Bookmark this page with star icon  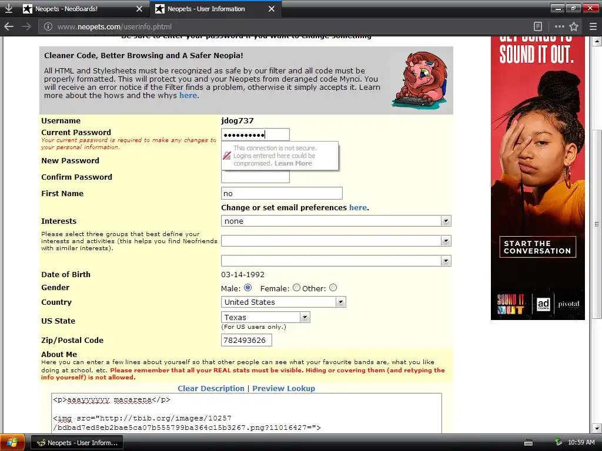[x=574, y=26]
